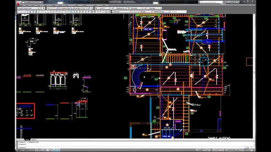Open the File menu
This screenshot has height=152, width=271.
pyautogui.click(x=25, y=5)
